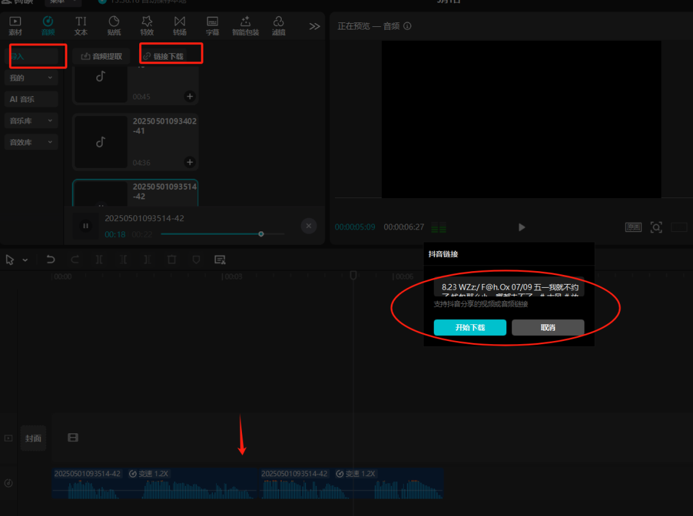693x516 pixels.
Task: Click the film strip icon next to 封面
Action: (73, 437)
